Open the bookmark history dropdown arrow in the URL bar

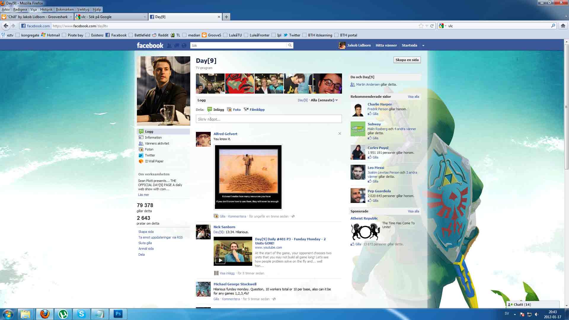pos(427,26)
